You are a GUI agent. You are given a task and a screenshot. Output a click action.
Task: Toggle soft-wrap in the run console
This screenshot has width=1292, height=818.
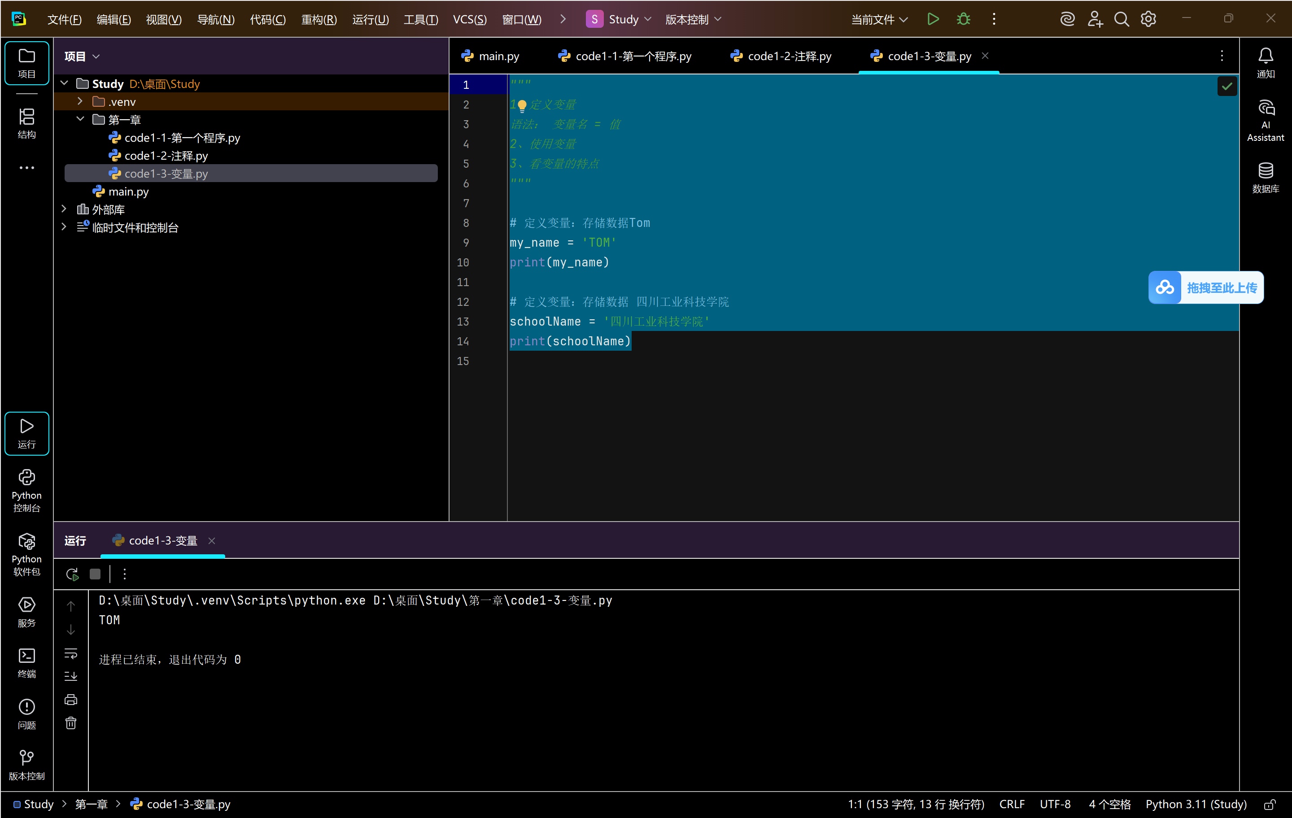[x=71, y=653]
